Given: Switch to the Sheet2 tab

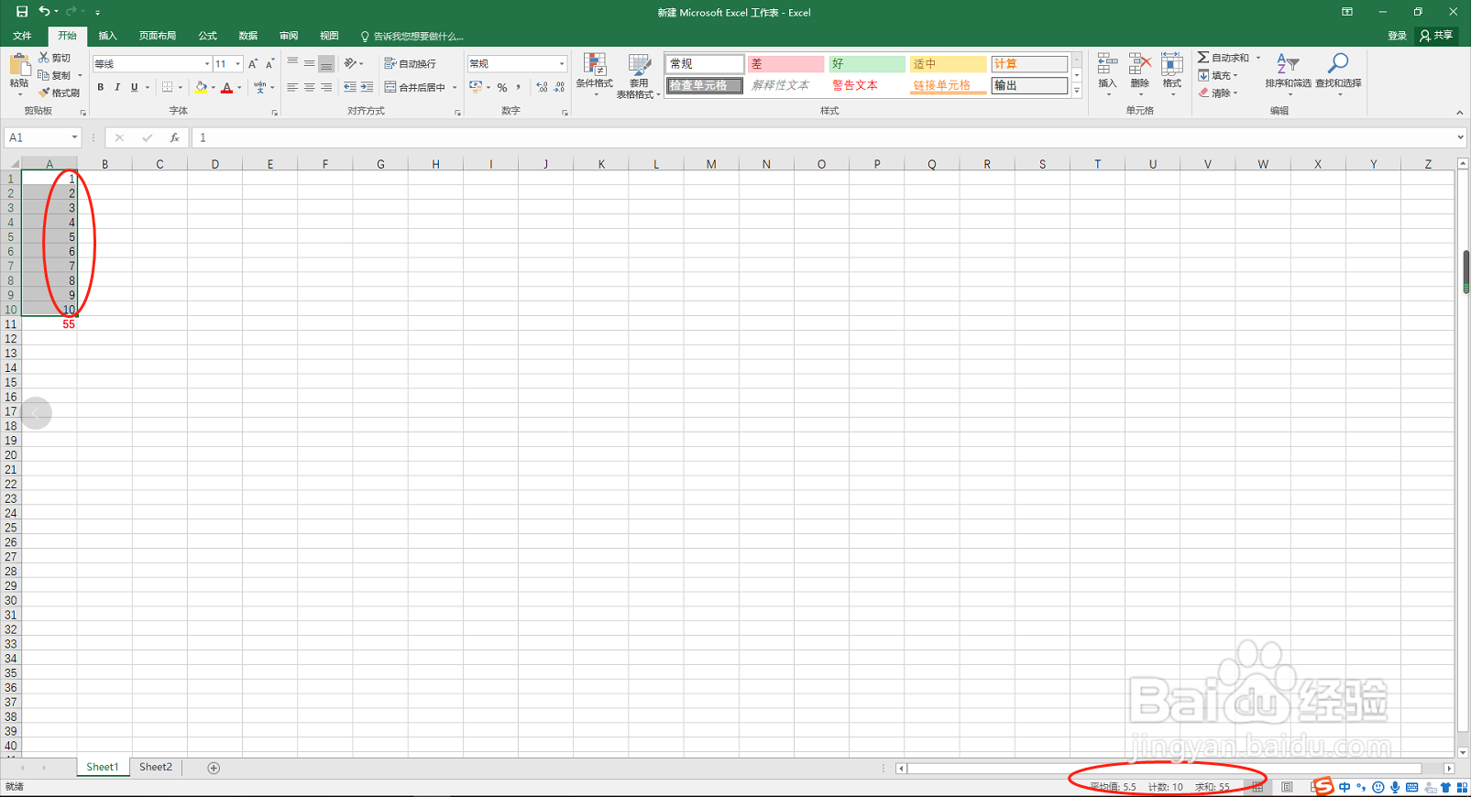Looking at the screenshot, I should coord(155,768).
